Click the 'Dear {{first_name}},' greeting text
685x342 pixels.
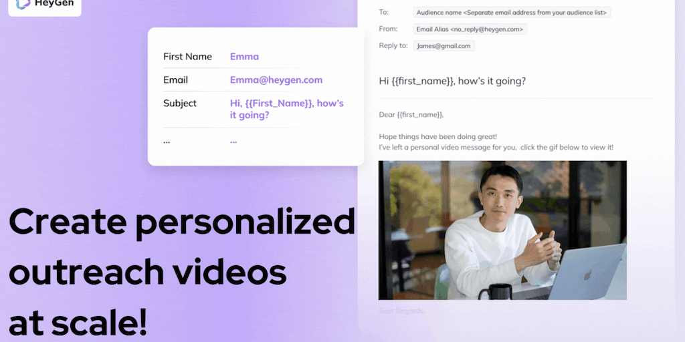pyautogui.click(x=411, y=115)
